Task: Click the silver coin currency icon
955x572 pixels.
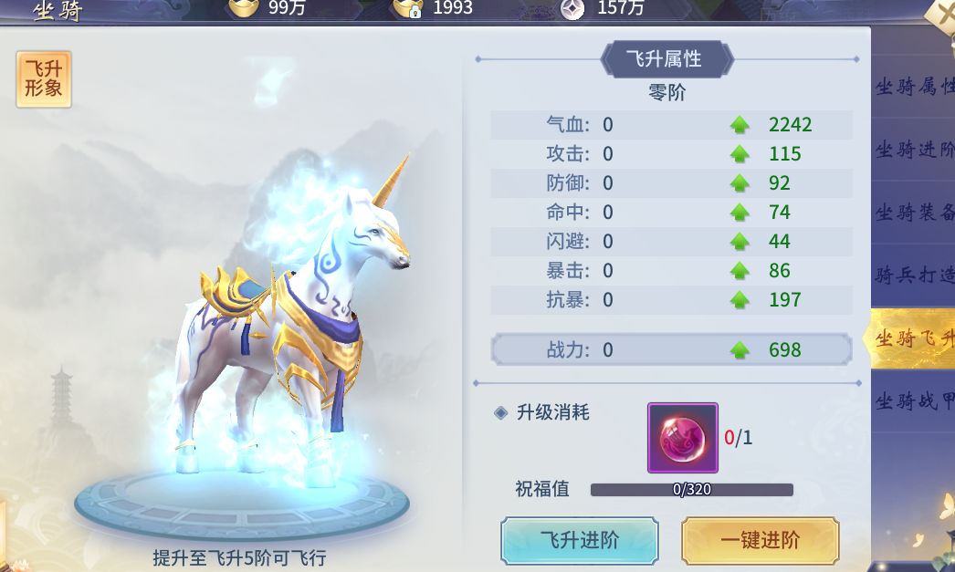Action: [572, 8]
